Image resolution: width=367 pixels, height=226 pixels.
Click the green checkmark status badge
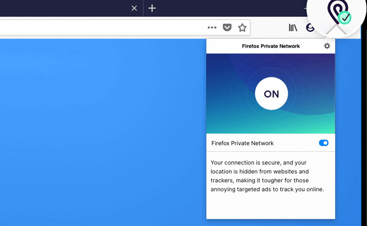pyautogui.click(x=345, y=18)
